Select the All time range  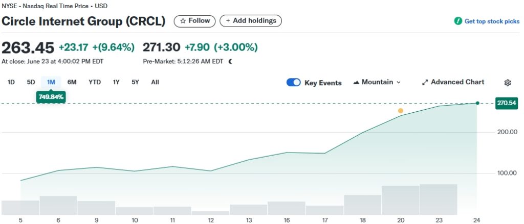[155, 82]
